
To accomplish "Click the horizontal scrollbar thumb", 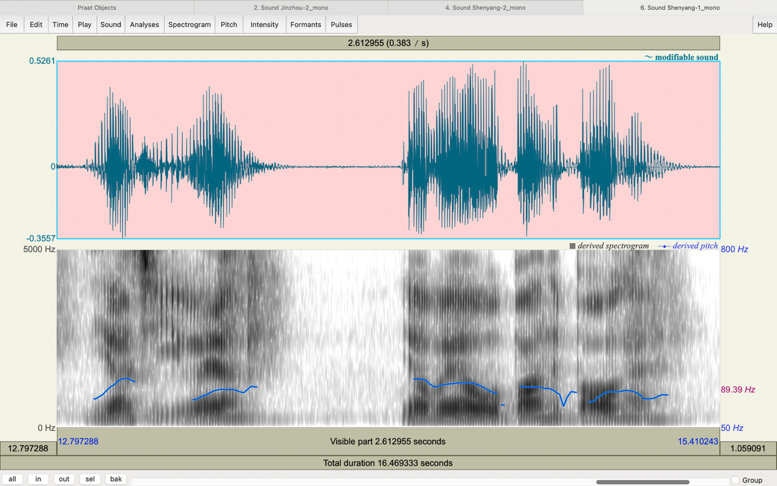I will [642, 482].
